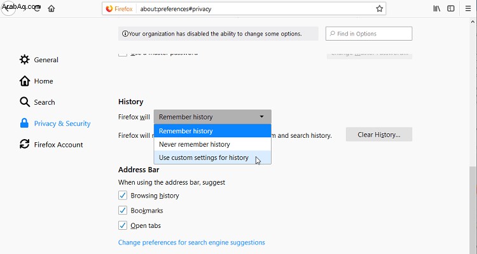Viewport: 477px width, 254px height.
Task: Click the scrollbar up arrow
Action: coord(473,22)
